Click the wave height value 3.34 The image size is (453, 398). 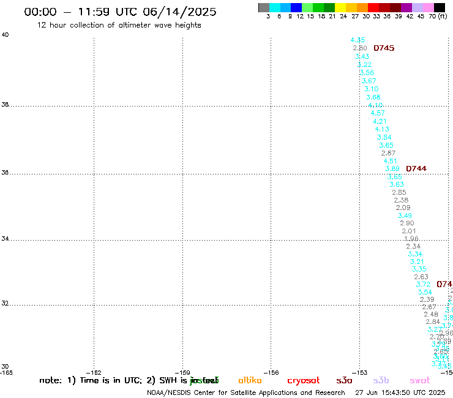415,254
